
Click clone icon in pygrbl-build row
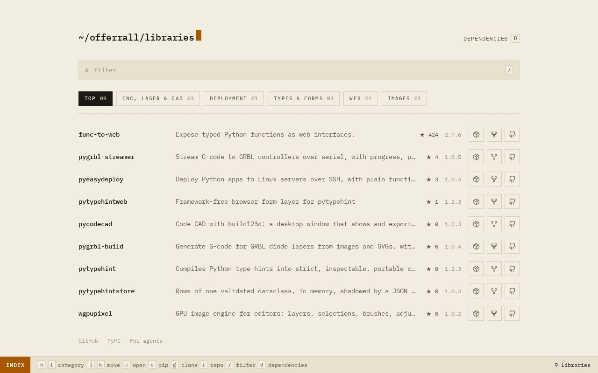[494, 246]
